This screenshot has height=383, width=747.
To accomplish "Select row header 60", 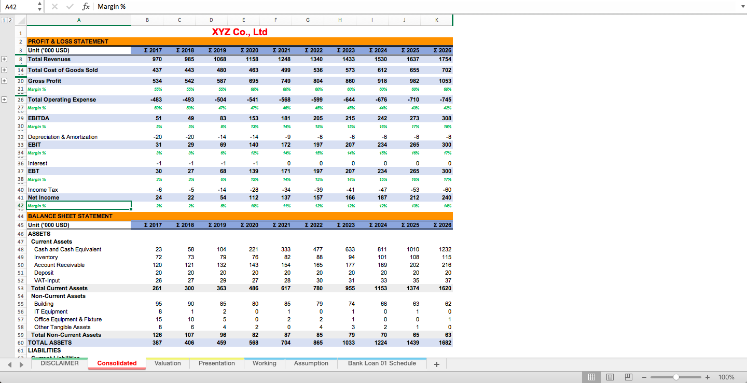I will click(x=21, y=343).
